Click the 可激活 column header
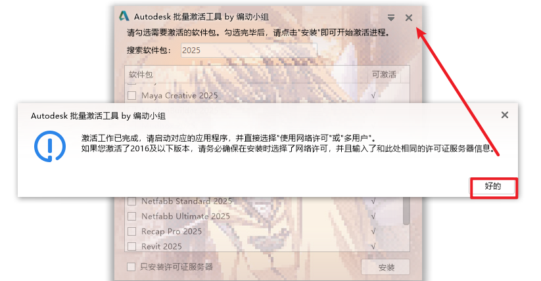The height and width of the screenshot is (281, 541). point(384,74)
